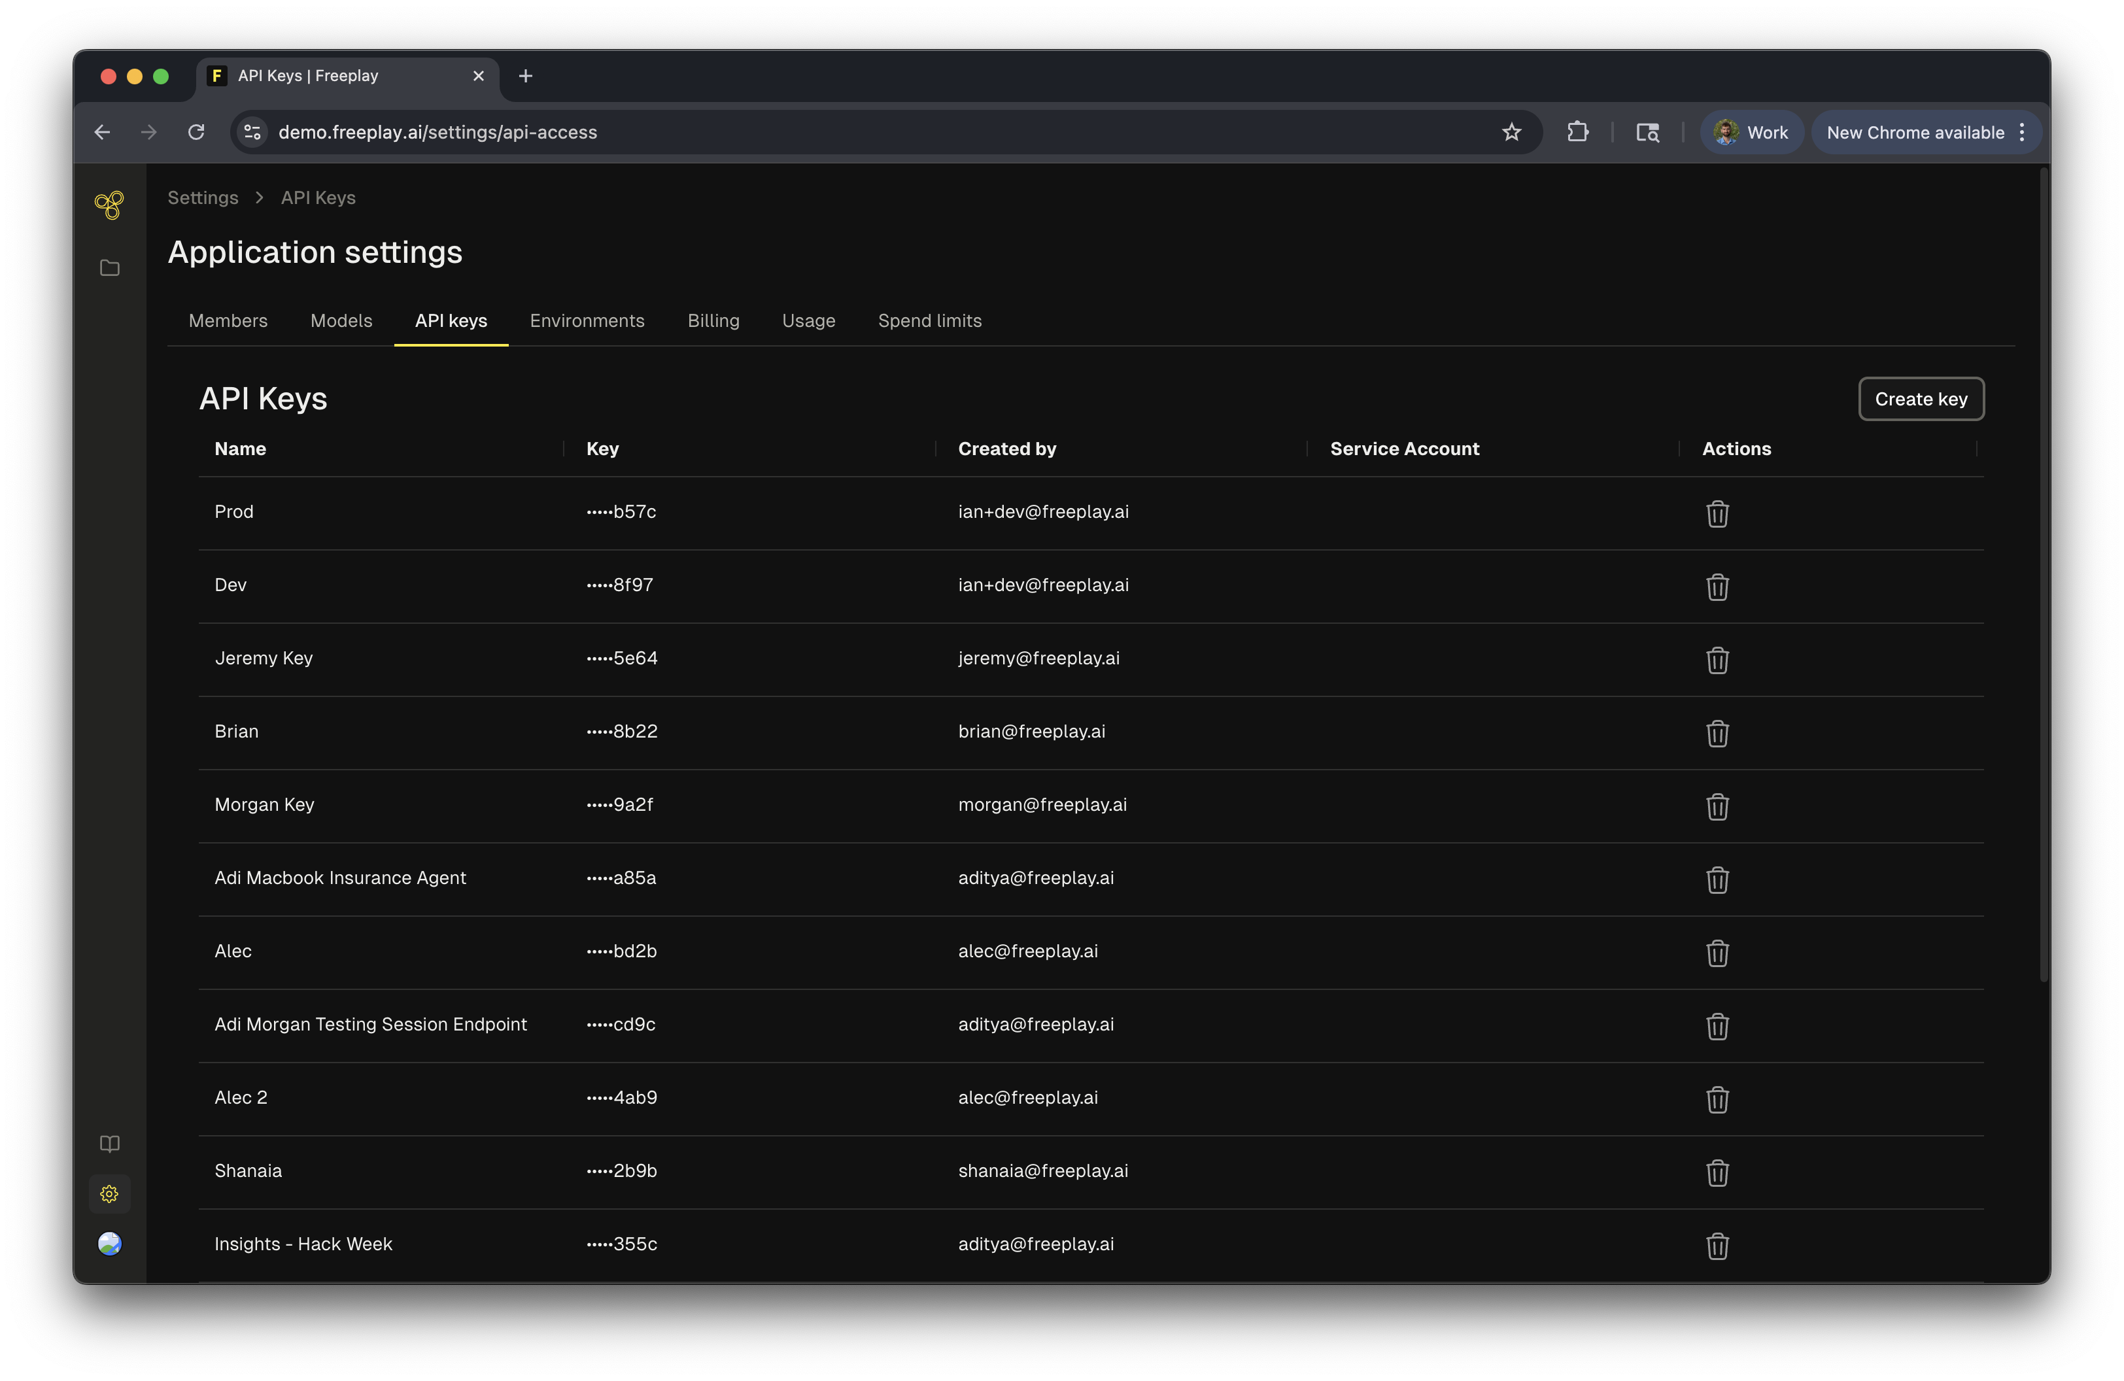Open the Freeplay logo home icon
This screenshot has width=2124, height=1381.
click(x=109, y=205)
